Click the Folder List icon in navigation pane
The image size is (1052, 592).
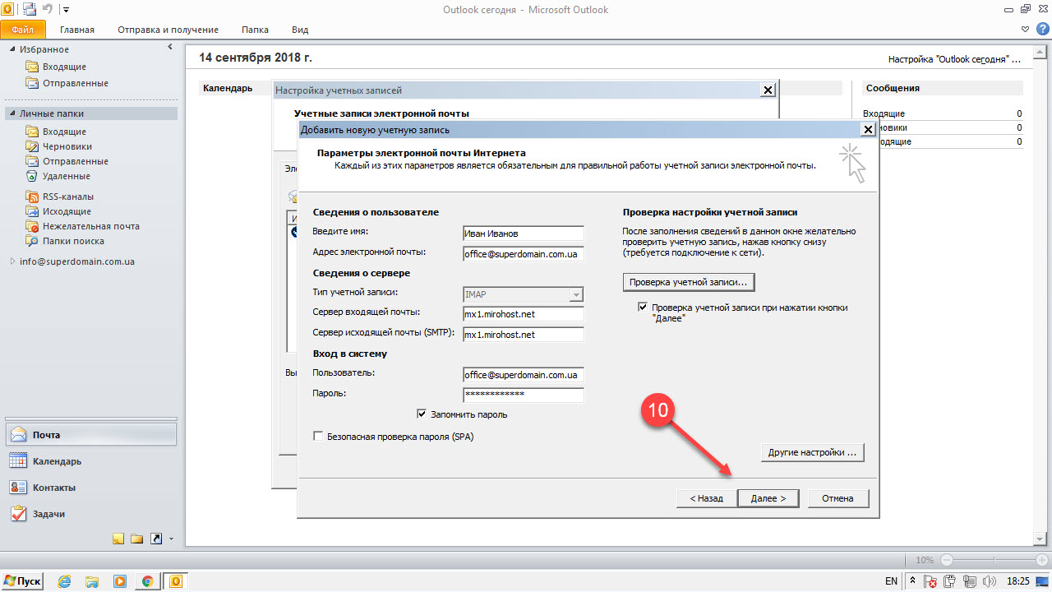pos(137,539)
